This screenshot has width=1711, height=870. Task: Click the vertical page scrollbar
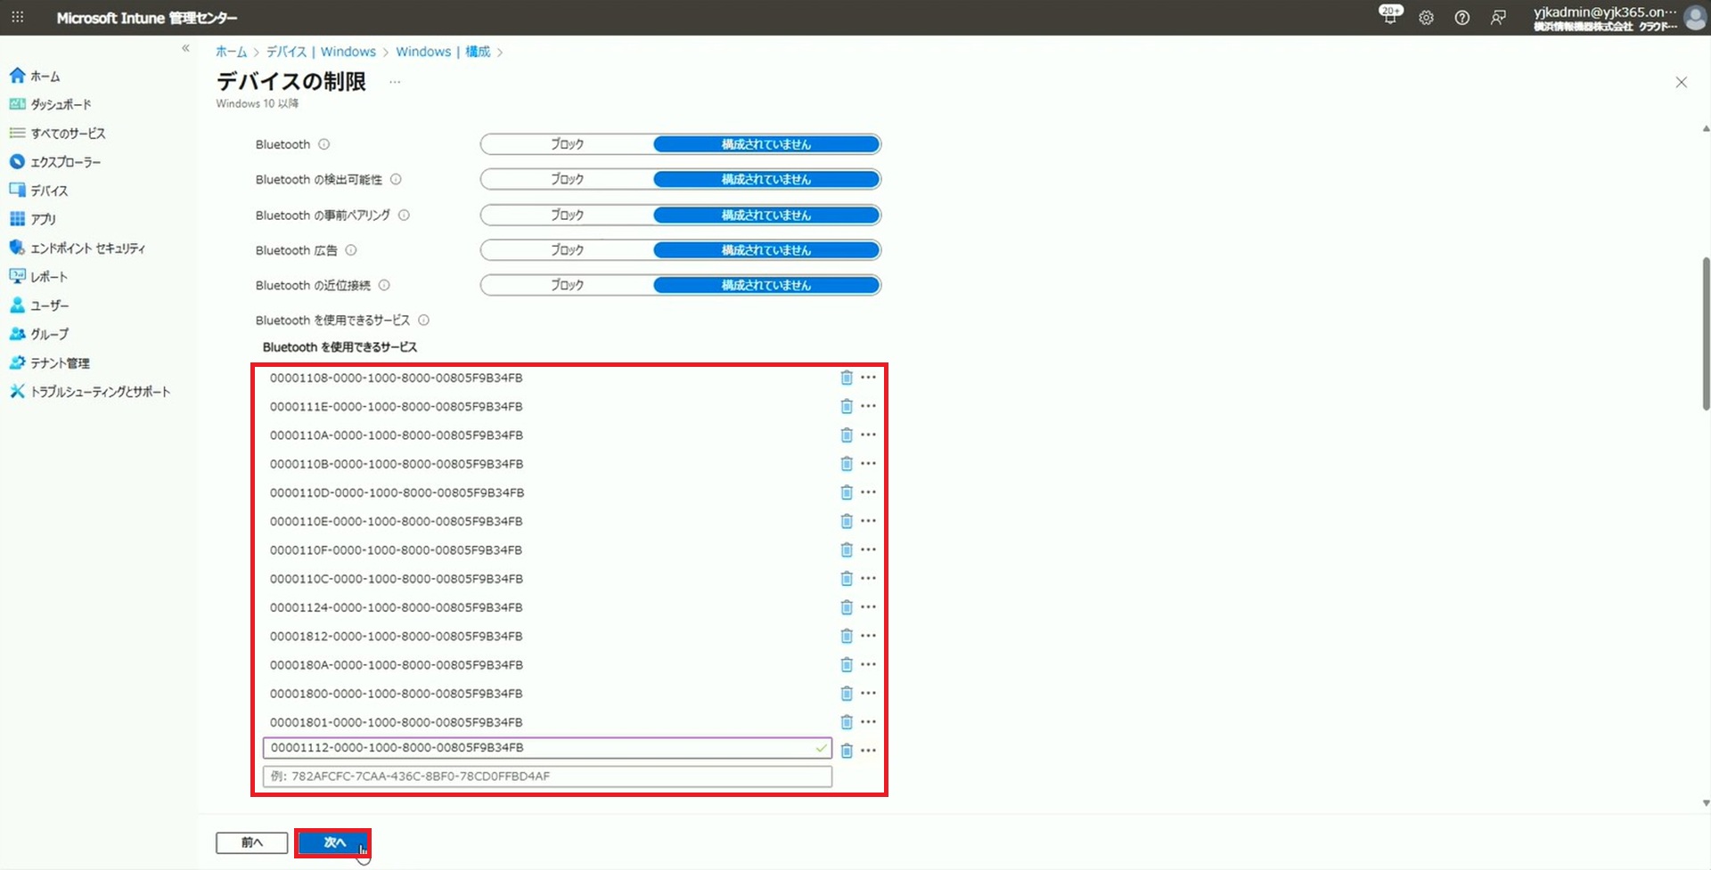point(1706,334)
